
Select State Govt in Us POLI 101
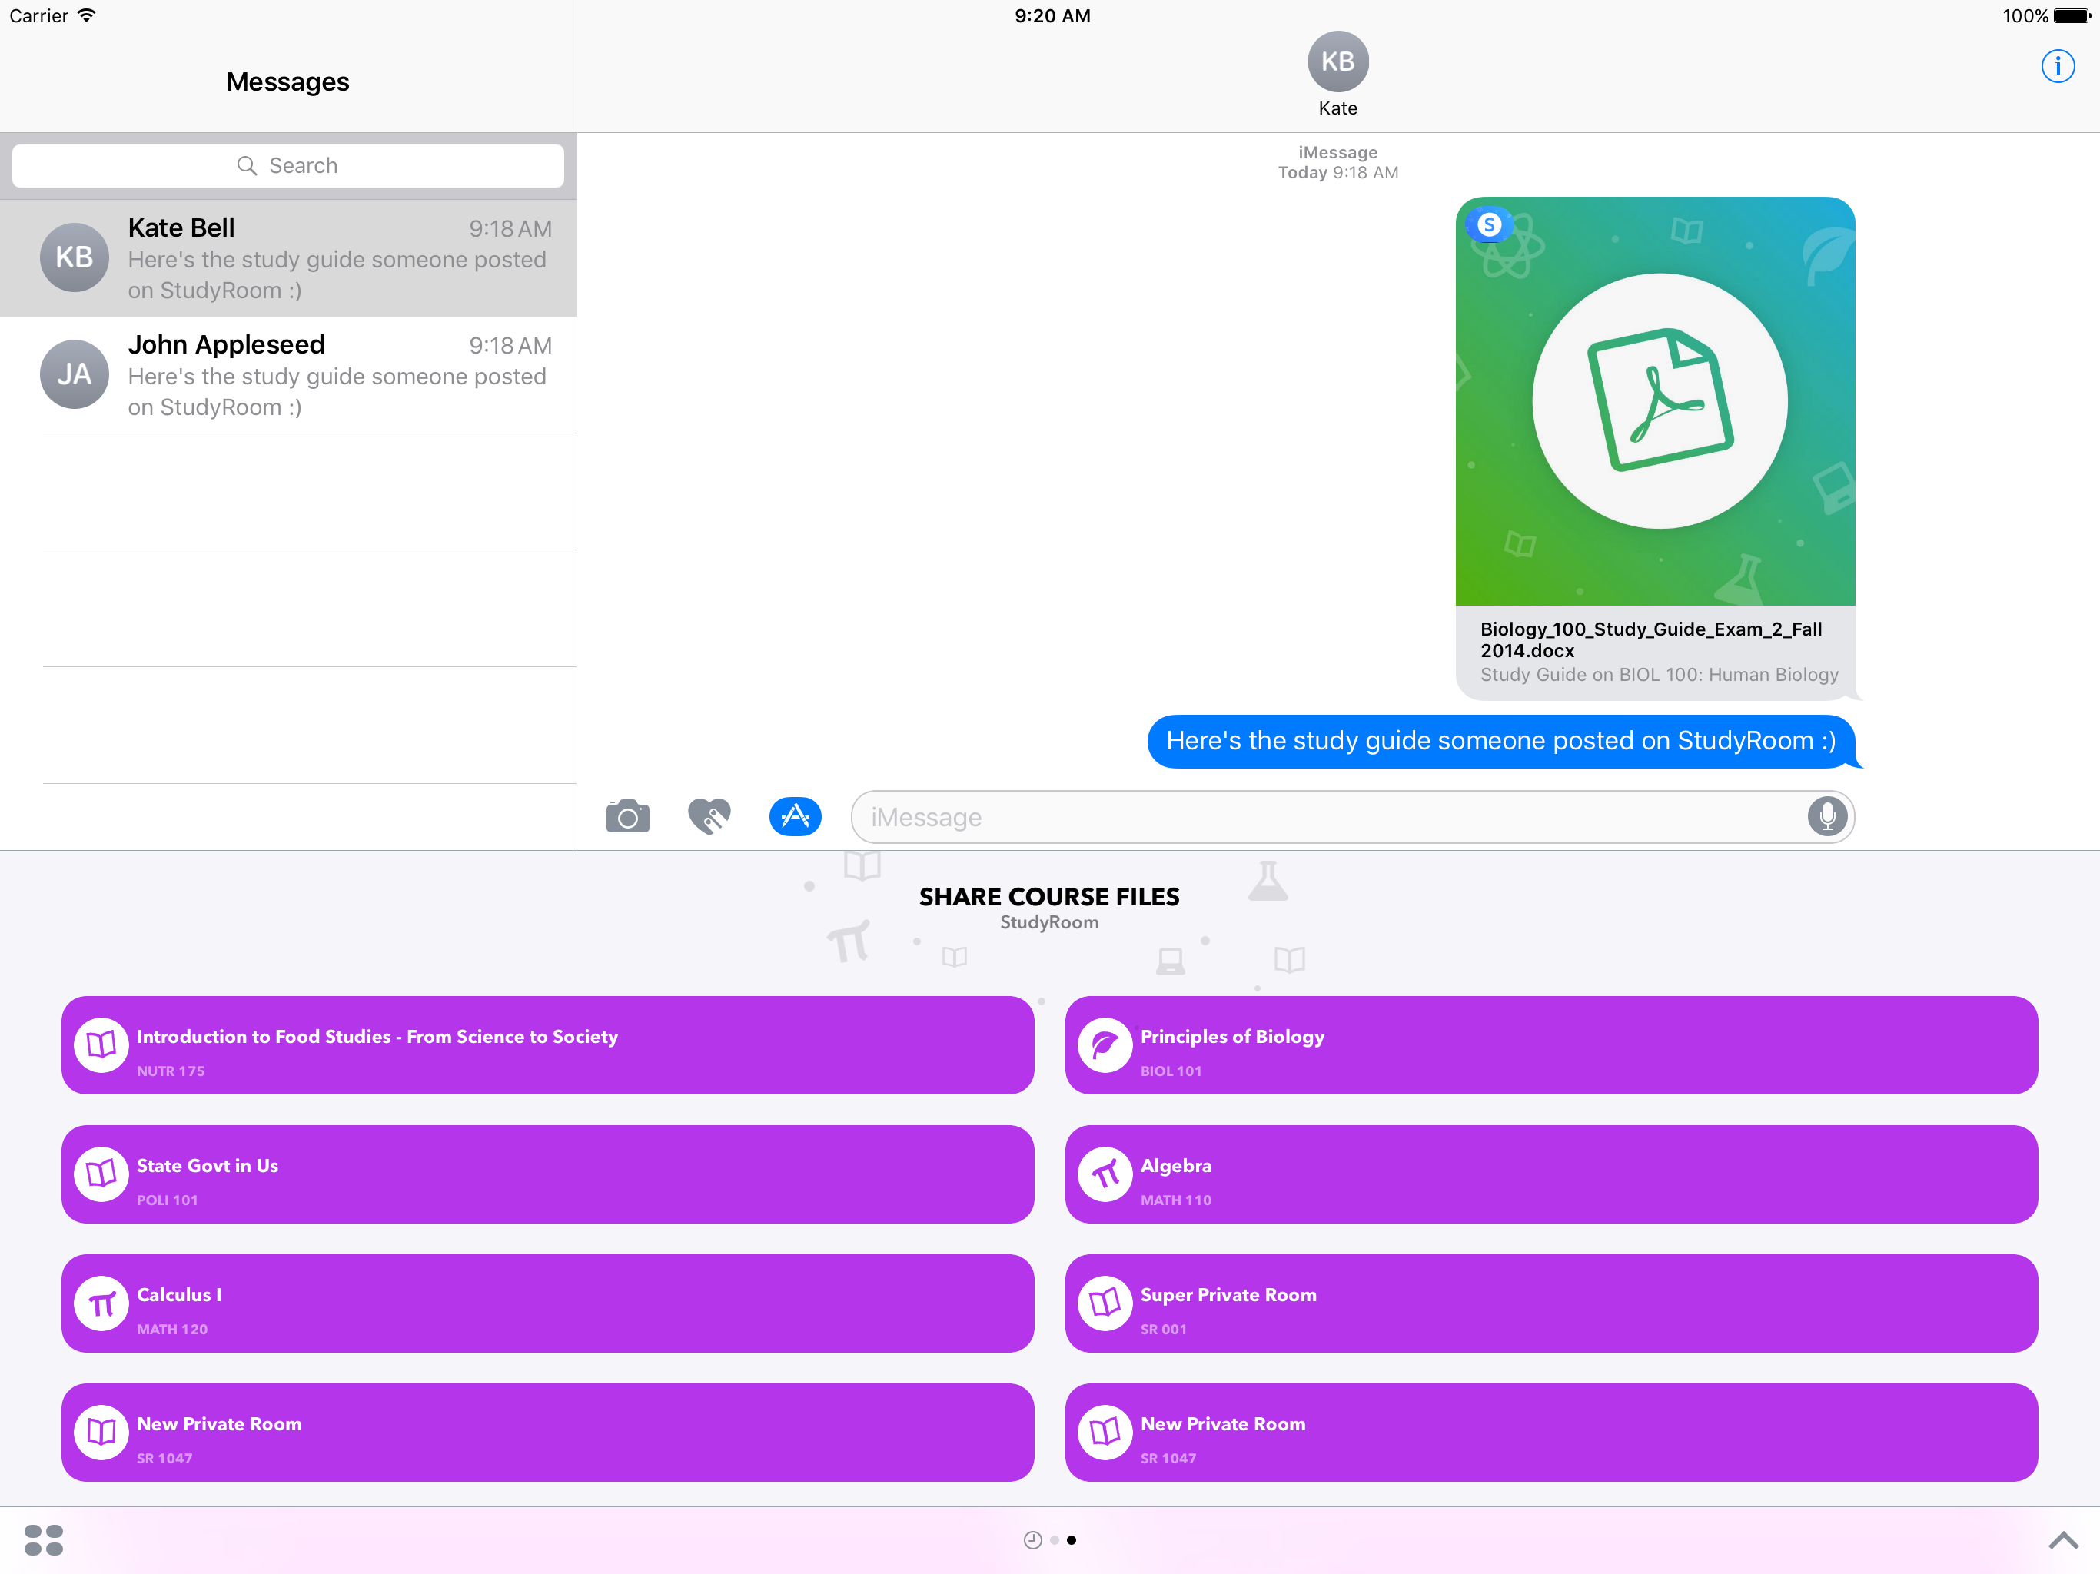(x=547, y=1174)
